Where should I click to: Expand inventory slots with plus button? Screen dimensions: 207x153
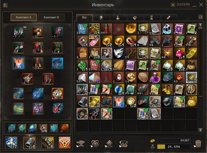pyautogui.click(x=173, y=5)
